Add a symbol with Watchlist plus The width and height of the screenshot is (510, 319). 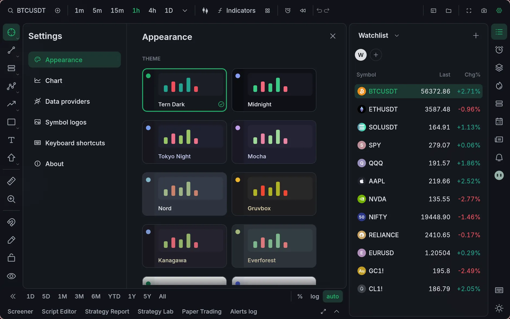(x=476, y=36)
